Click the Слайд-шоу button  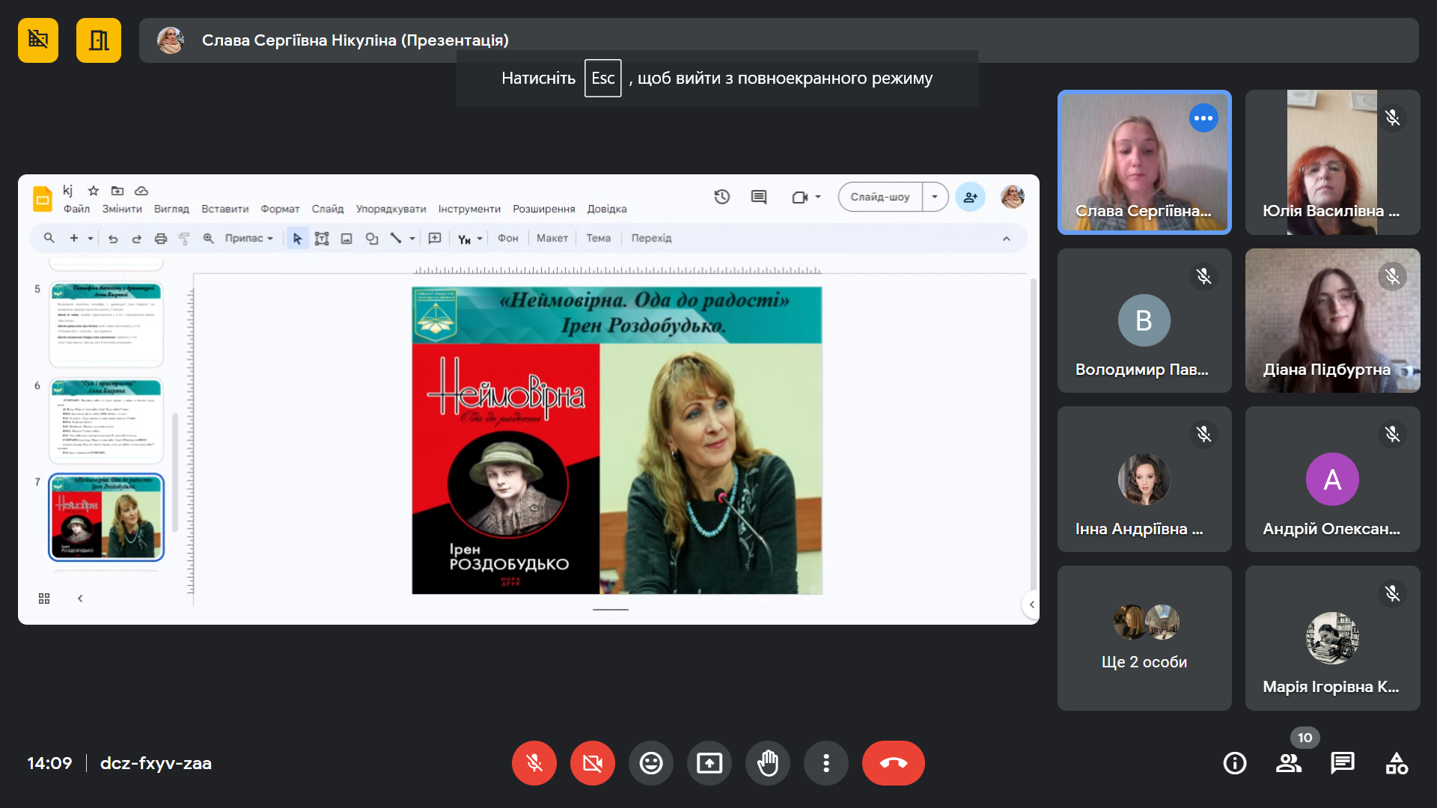coord(879,197)
